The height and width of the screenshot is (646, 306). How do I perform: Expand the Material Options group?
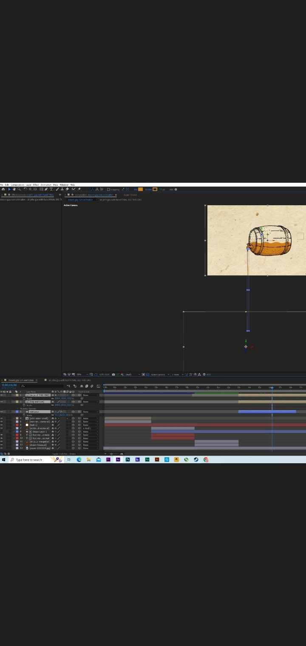pos(17,408)
